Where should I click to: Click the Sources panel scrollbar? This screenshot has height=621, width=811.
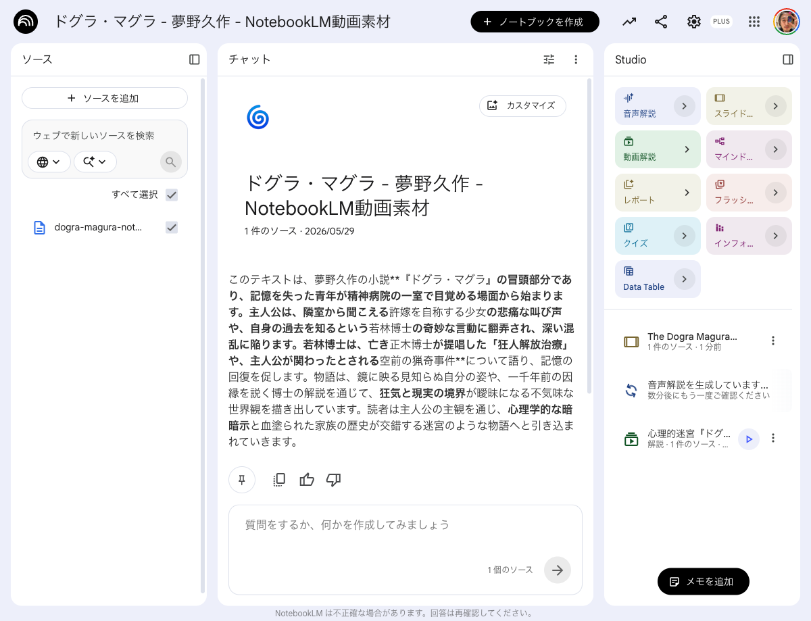(x=203, y=336)
